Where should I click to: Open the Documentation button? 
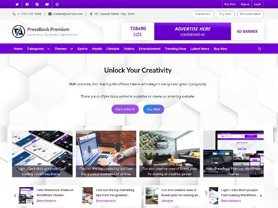250,14
